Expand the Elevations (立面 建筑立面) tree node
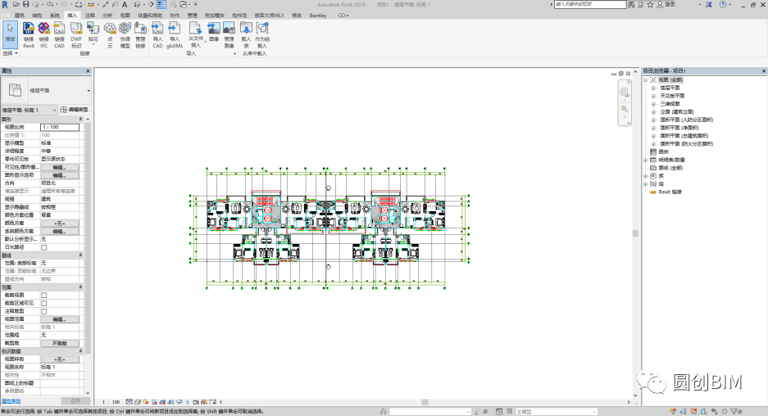This screenshot has height=416, width=768. pyautogui.click(x=653, y=111)
